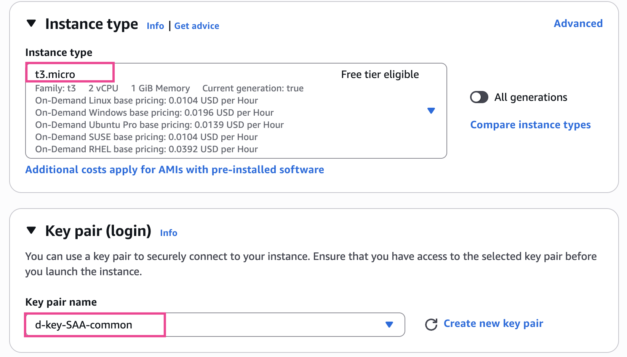Open Info link next to Key pair (login)
This screenshot has height=357, width=627.
point(168,233)
